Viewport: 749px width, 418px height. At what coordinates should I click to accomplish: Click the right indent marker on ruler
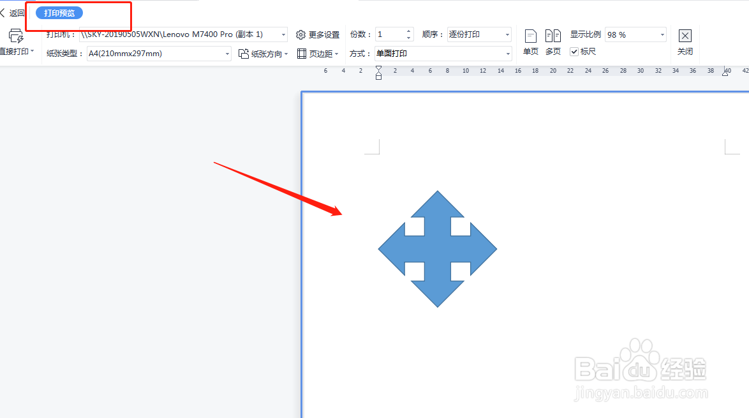tap(725, 73)
